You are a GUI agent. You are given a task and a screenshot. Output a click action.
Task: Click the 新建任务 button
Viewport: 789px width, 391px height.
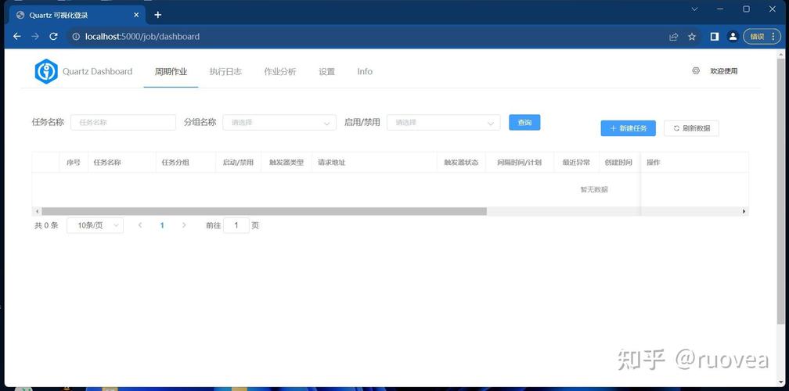click(x=628, y=128)
